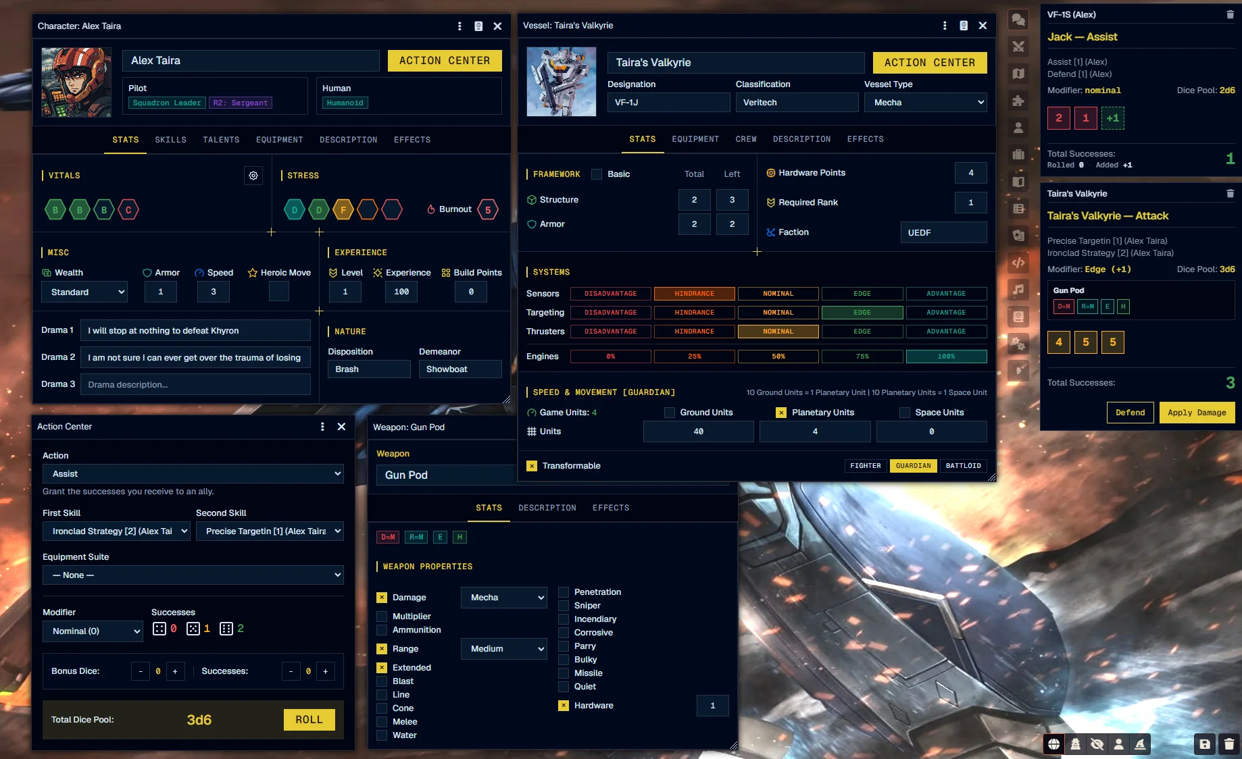Viewport: 1242px width, 759px height.
Task: Enable the Ground Units checkbox
Action: tap(670, 413)
